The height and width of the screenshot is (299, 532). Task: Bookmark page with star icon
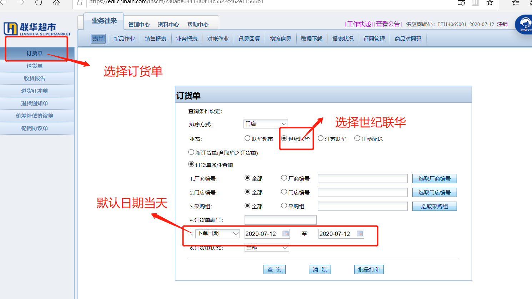(x=490, y=2)
